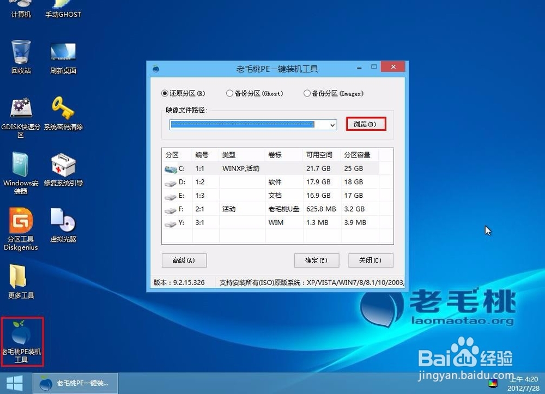
Task: Select the E: drive icon in partition list
Action: (170, 196)
